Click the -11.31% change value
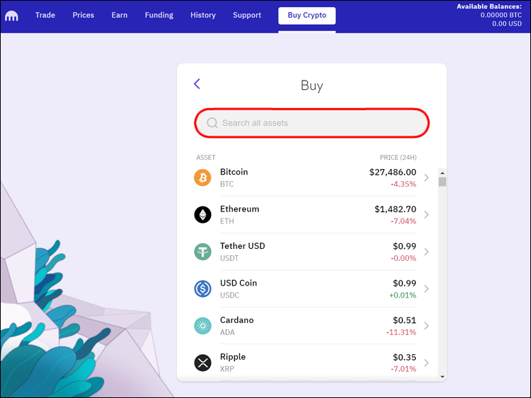 [x=401, y=332]
